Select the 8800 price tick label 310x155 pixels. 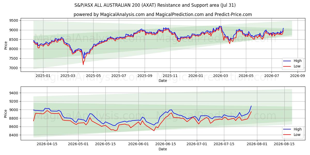[14, 118]
